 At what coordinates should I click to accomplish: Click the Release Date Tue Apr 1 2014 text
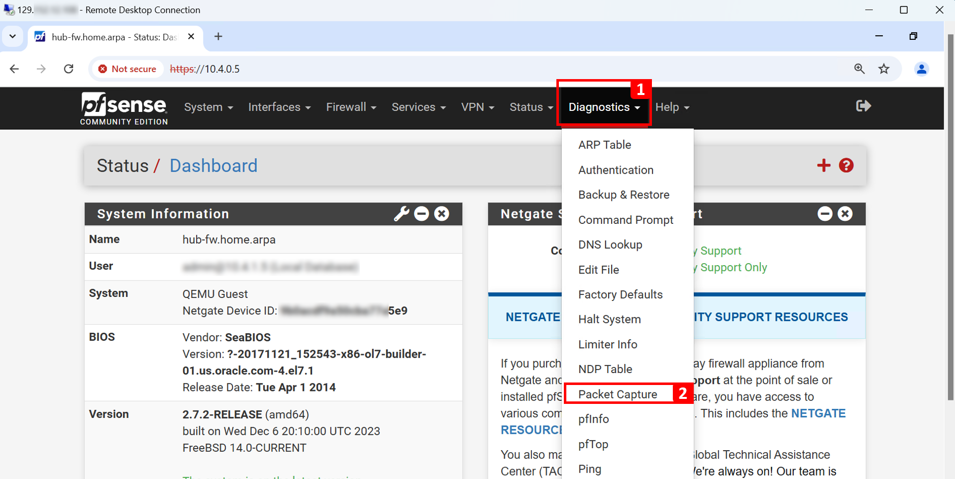(x=259, y=387)
